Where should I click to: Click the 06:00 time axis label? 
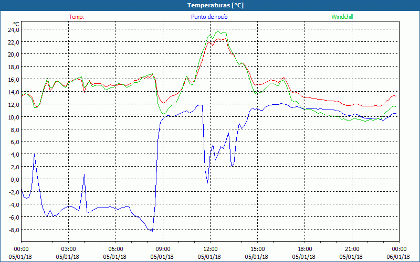pyautogui.click(x=115, y=249)
